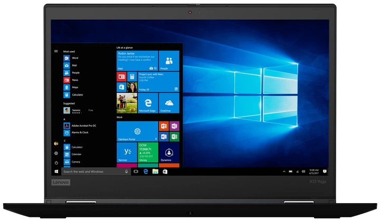Click the Windows Start button
Viewport: 380px width, 221px height.
56,171
